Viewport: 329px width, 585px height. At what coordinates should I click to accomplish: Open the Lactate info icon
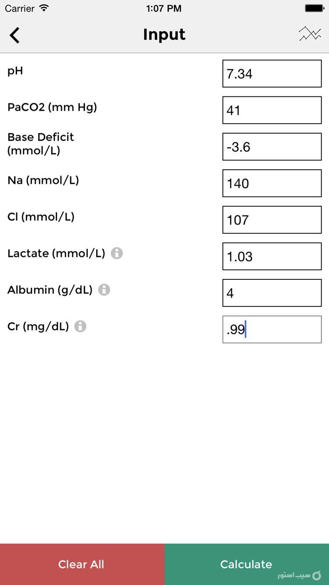[116, 253]
